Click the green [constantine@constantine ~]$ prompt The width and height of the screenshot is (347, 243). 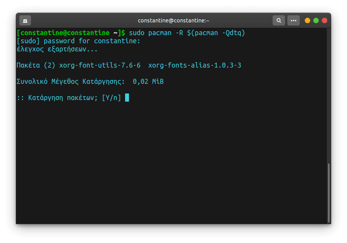click(70, 33)
